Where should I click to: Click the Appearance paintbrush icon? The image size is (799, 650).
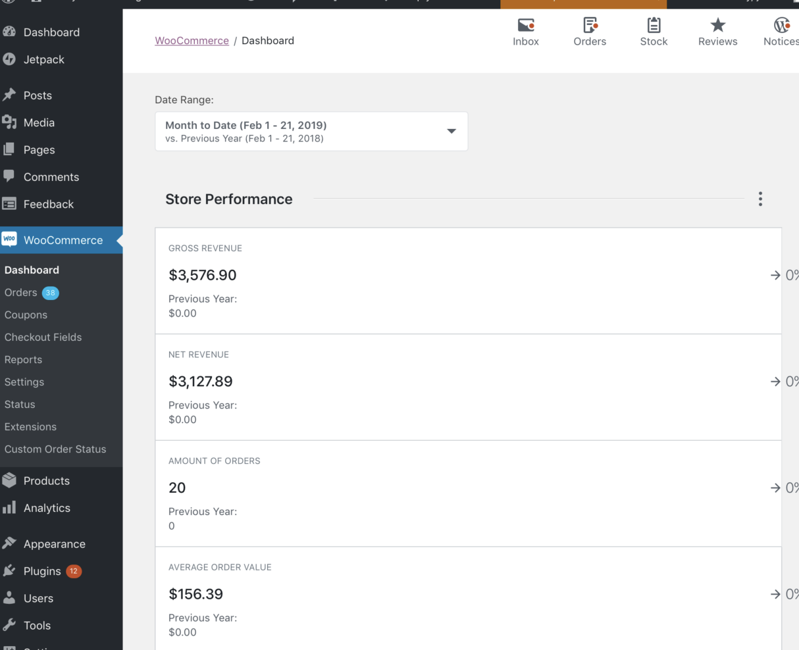point(9,543)
